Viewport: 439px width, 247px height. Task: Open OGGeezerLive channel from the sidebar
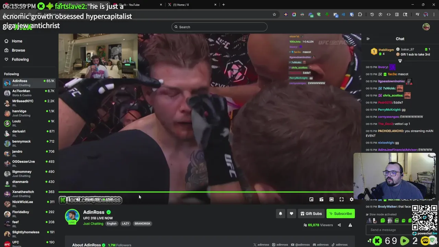click(29, 163)
